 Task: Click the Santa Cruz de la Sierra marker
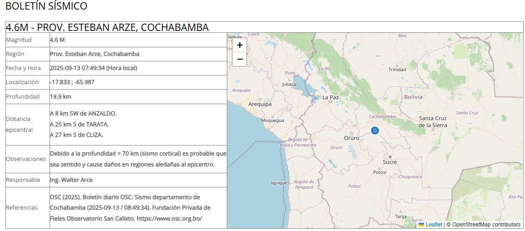click(433, 130)
